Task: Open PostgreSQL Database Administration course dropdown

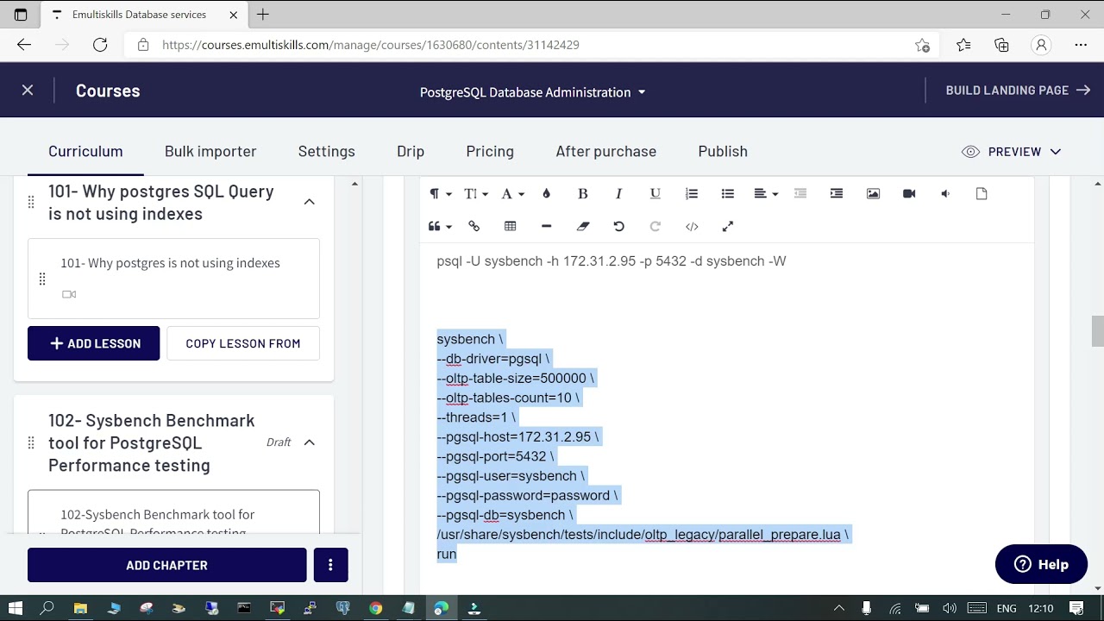Action: point(532,92)
